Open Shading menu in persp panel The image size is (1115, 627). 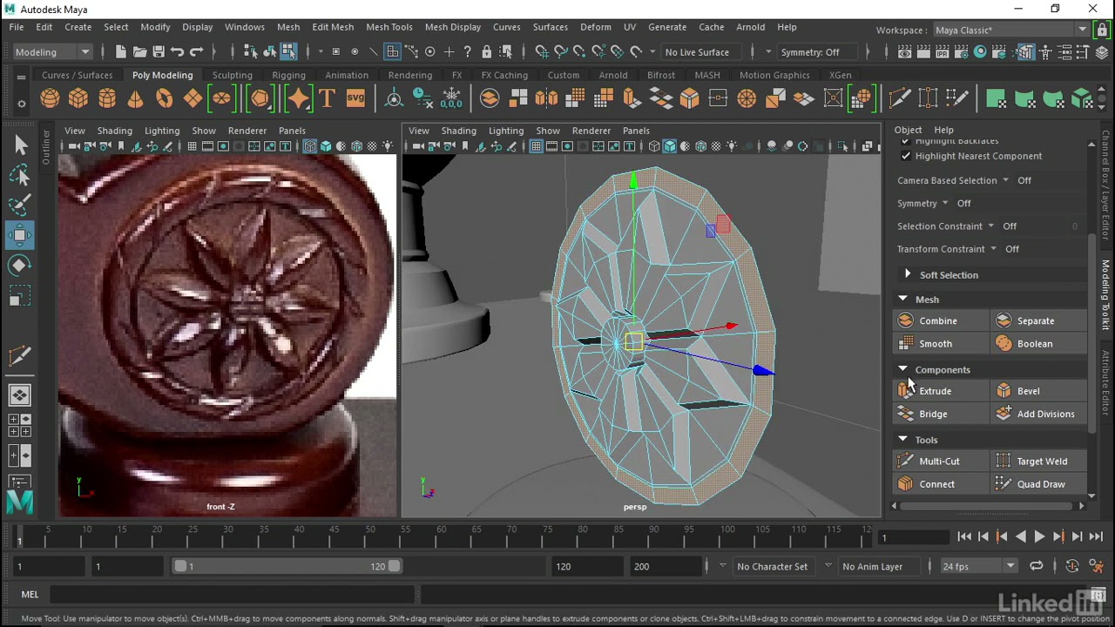coord(458,131)
